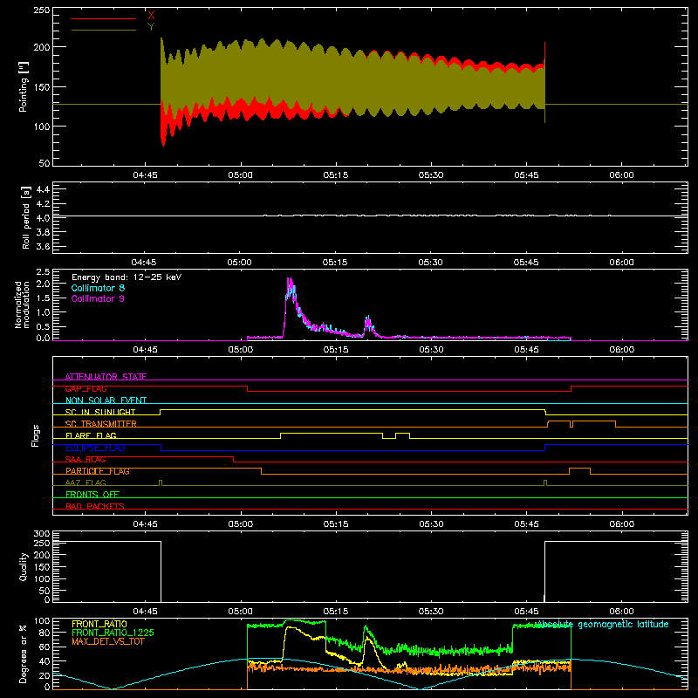Click the SC_TRANSMITTER flag label

click(x=100, y=424)
